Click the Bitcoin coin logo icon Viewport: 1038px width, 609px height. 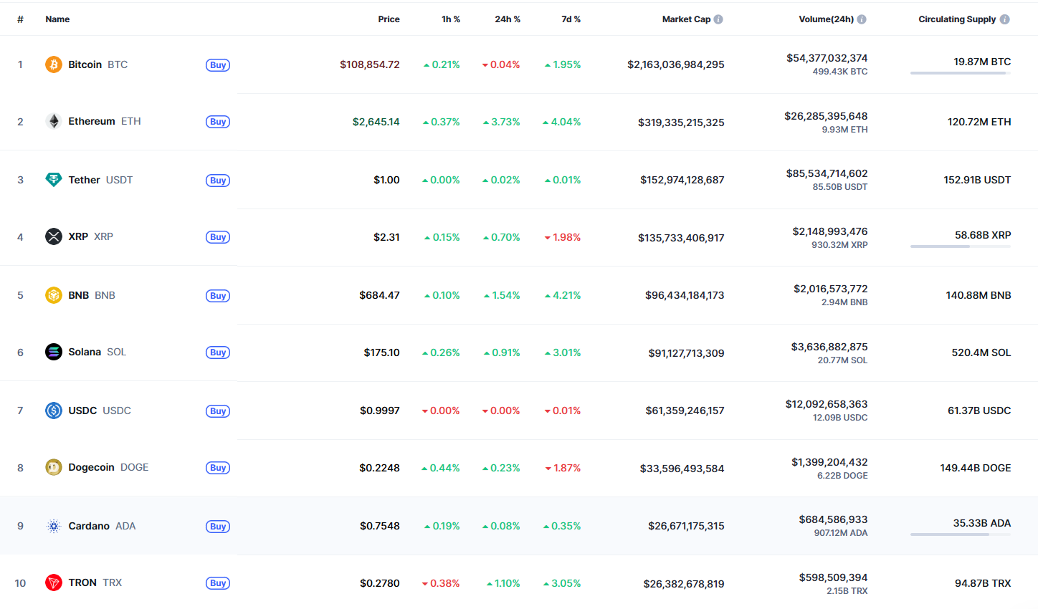(54, 64)
